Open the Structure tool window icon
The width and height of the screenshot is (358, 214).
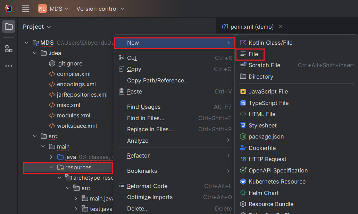tap(9, 48)
